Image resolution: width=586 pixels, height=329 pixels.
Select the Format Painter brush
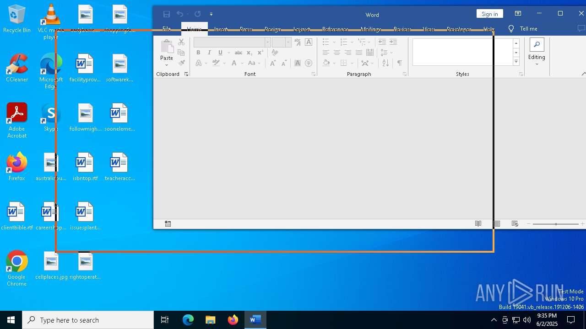click(x=181, y=63)
